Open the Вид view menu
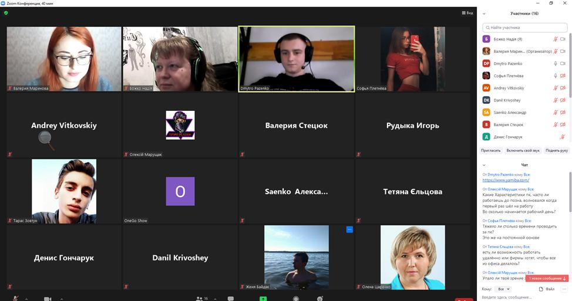Screen dimensions: 572x301 coord(467,12)
